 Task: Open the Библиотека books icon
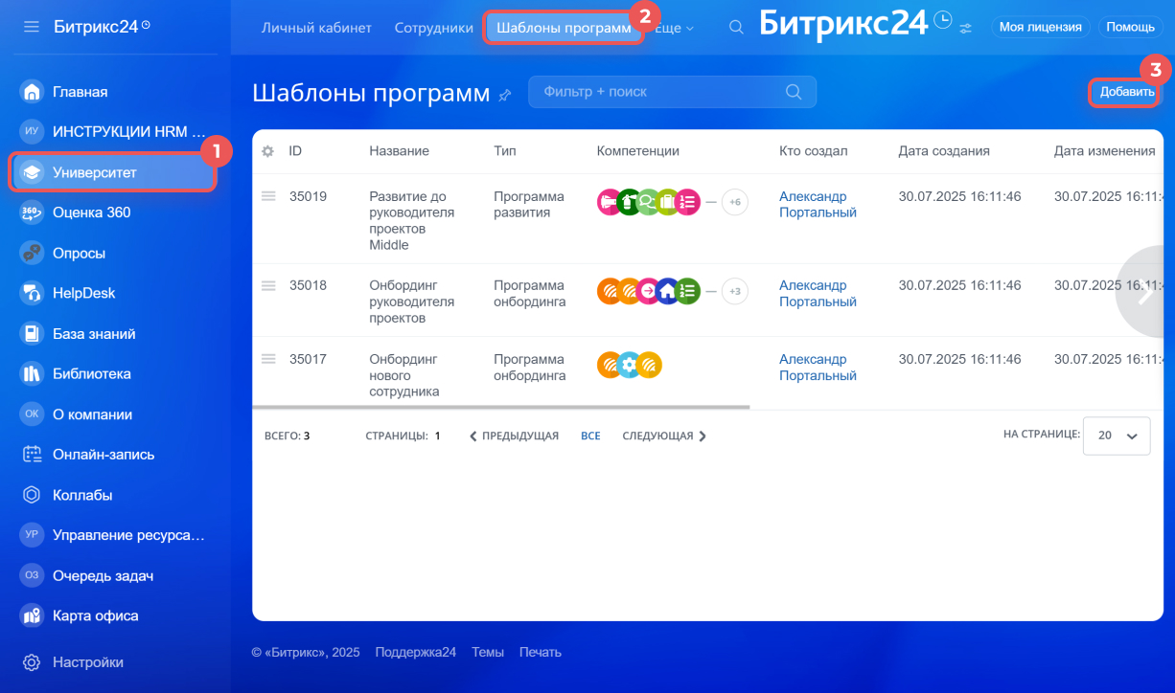32,374
